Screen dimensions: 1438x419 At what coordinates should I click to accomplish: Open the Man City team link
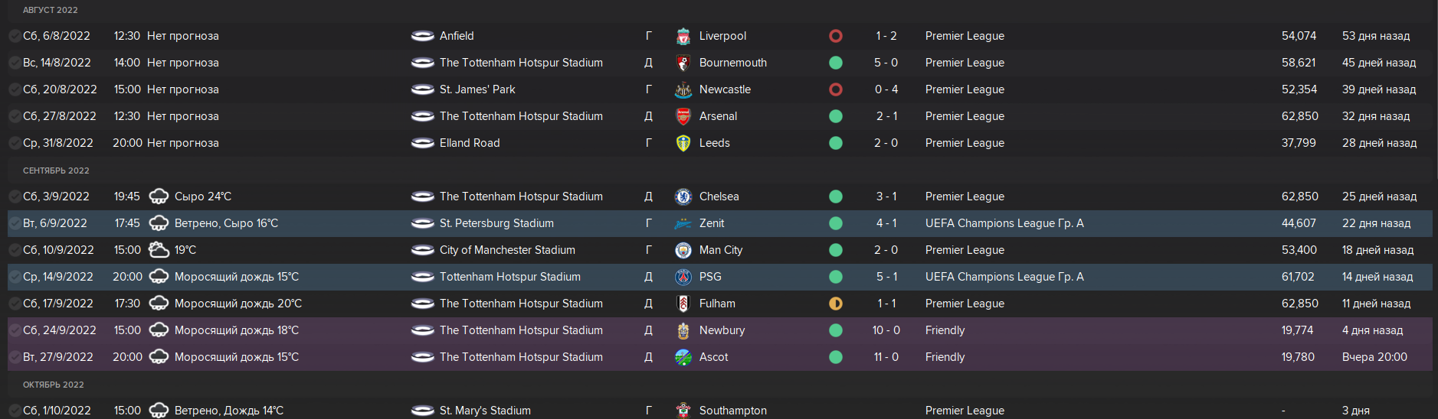tap(721, 250)
